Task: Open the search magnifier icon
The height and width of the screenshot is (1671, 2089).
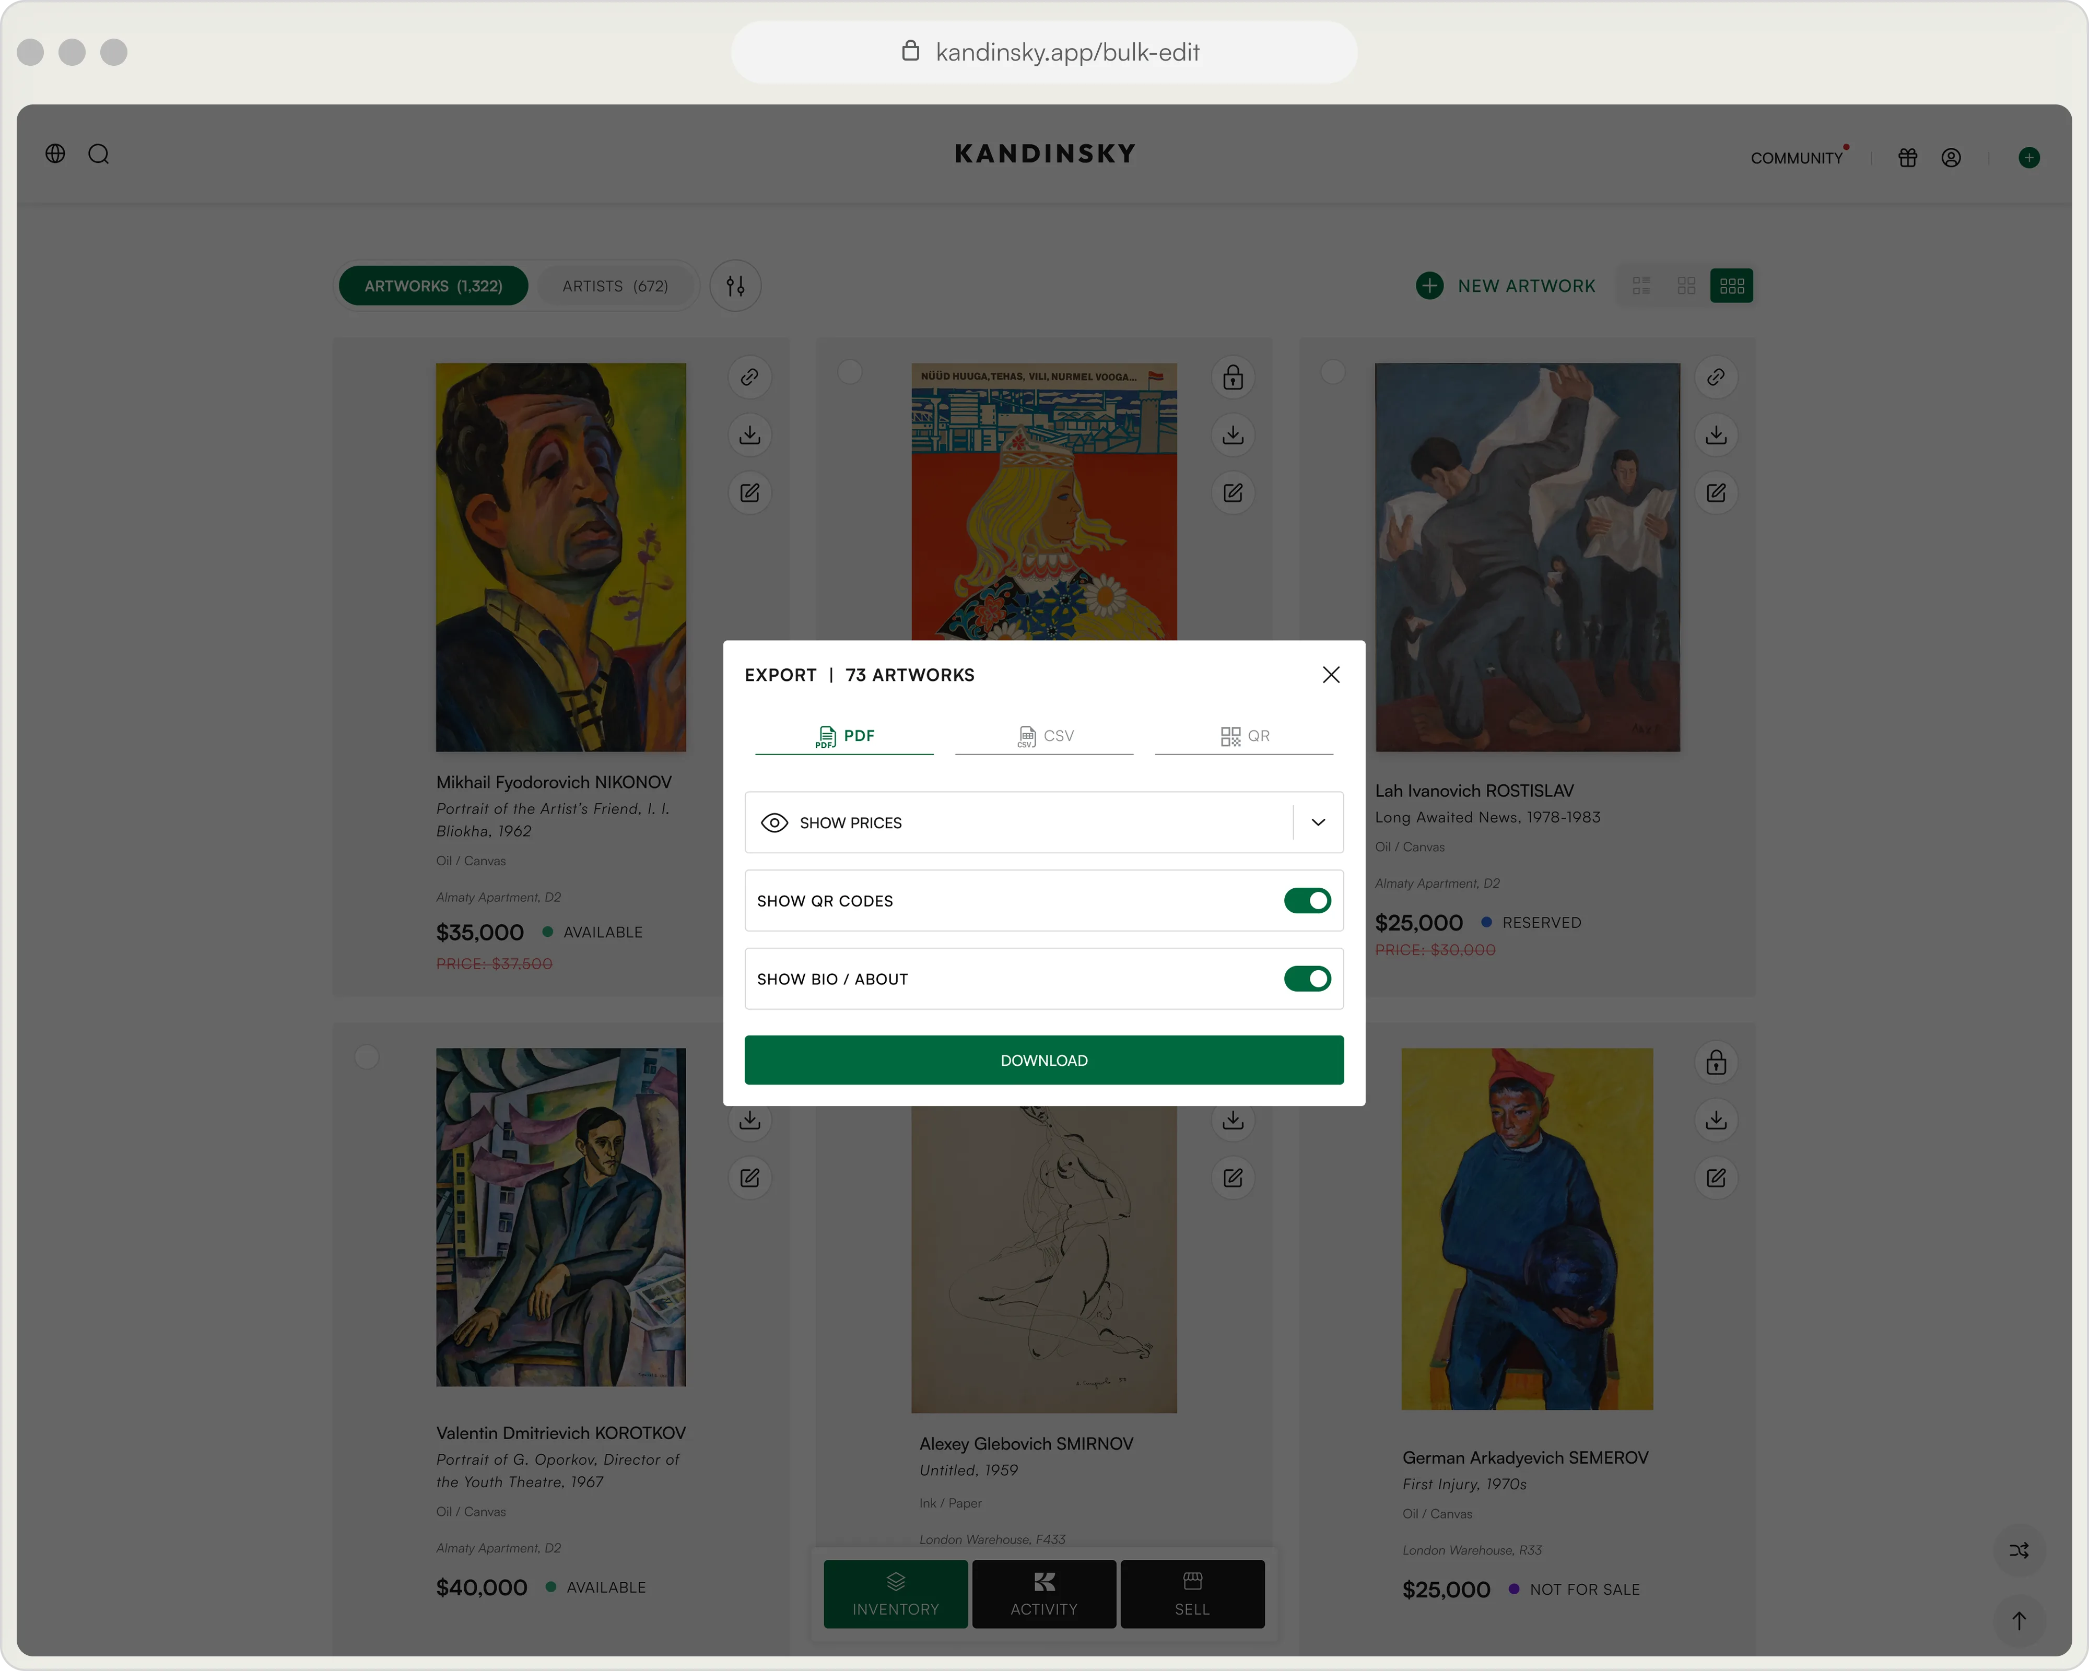Action: (x=99, y=154)
